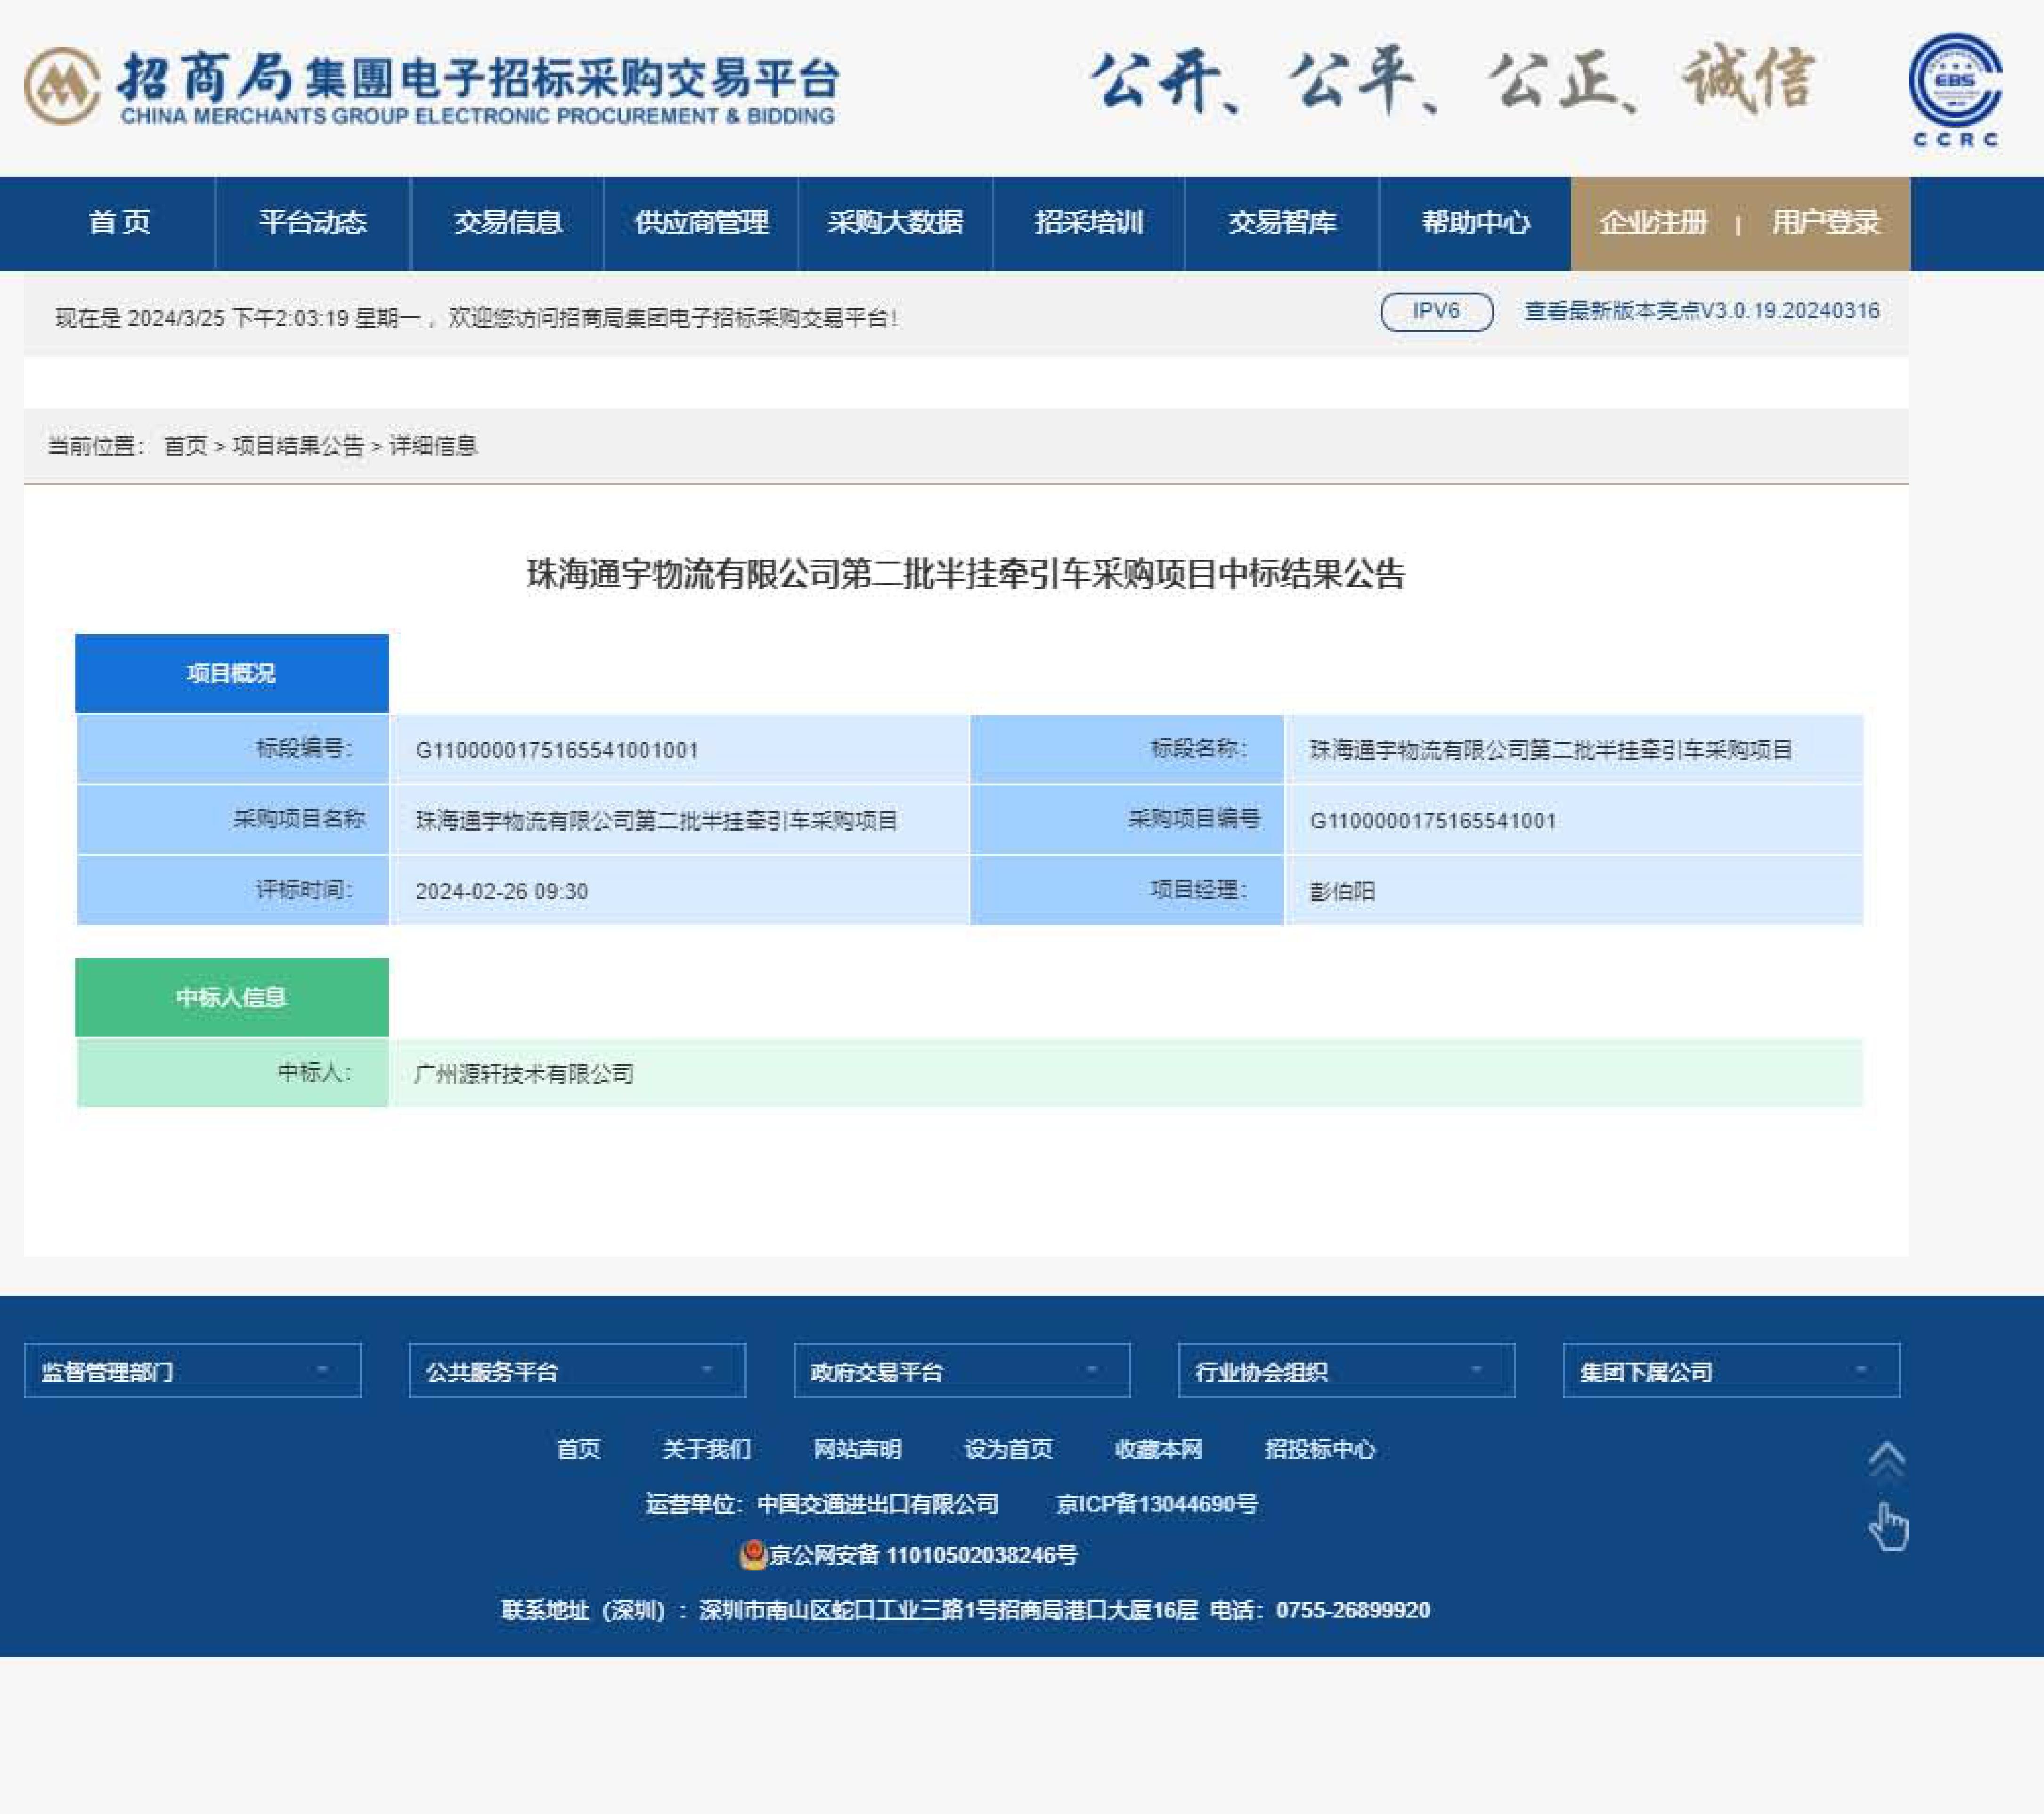This screenshot has width=2044, height=1814.
Task: Click the 企业注册 link
Action: point(1653,222)
